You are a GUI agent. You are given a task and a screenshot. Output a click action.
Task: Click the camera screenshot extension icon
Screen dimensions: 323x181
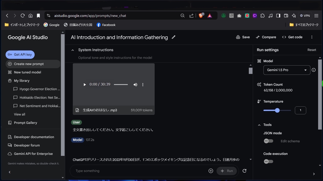click(x=239, y=16)
